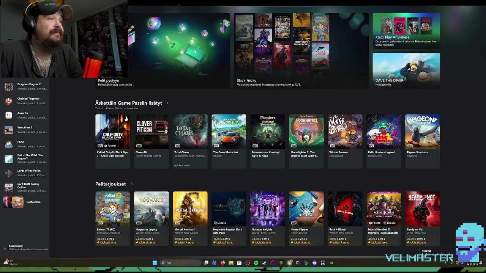The image size is (486, 273).
Task: Open House Flipper deal card
Action: [x=306, y=218]
